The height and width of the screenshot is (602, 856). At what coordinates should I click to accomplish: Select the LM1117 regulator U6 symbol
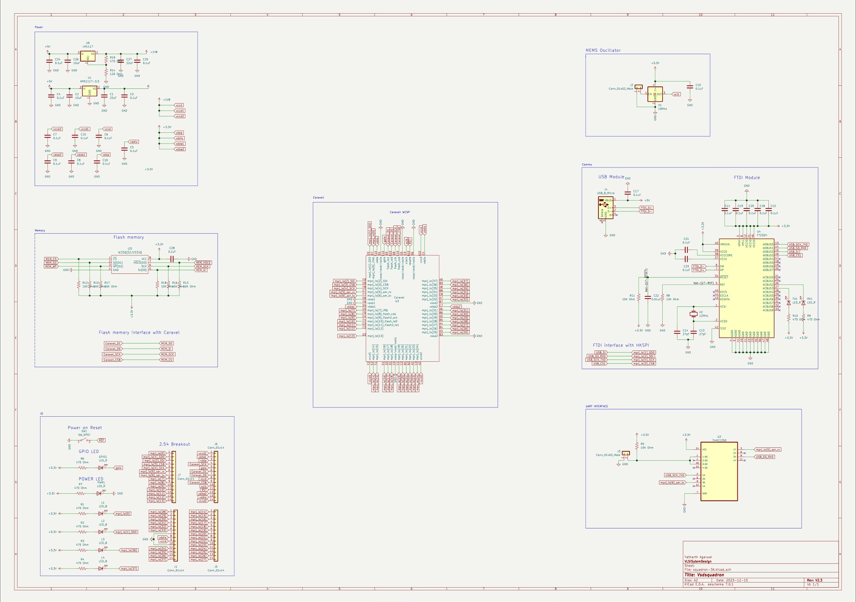point(88,56)
